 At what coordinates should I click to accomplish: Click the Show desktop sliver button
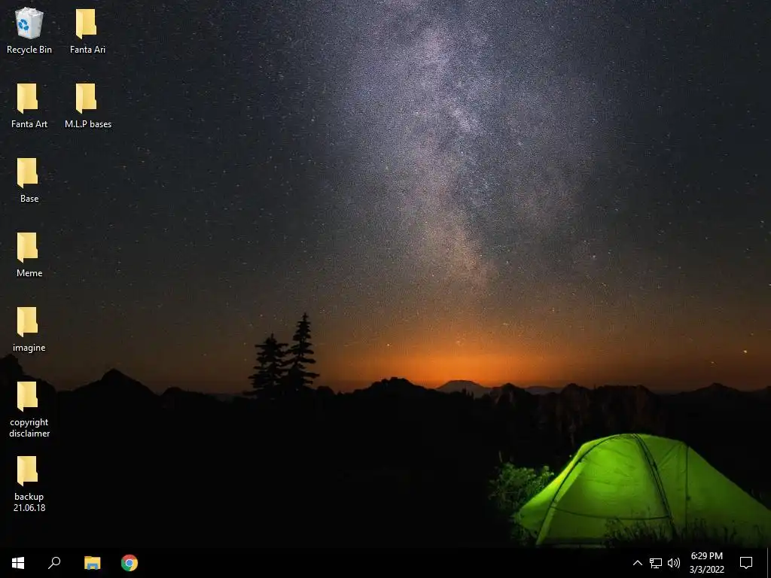pos(768,563)
